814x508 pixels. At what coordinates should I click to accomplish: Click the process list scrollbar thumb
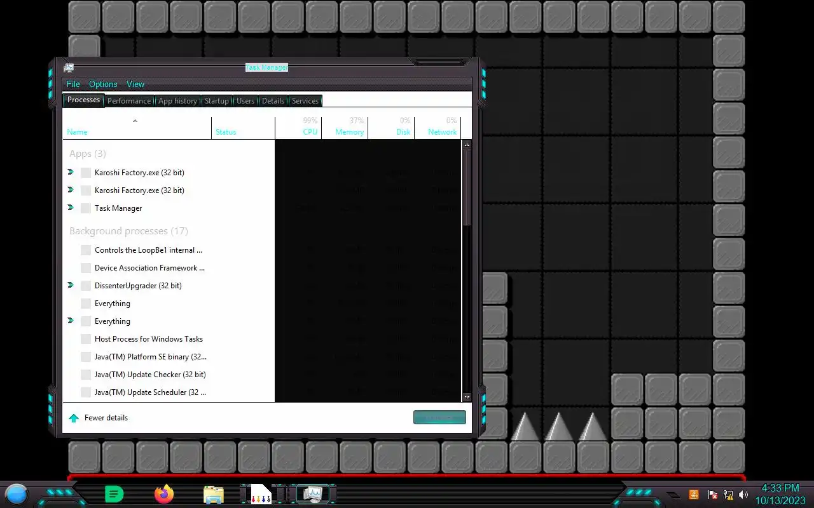click(x=467, y=187)
